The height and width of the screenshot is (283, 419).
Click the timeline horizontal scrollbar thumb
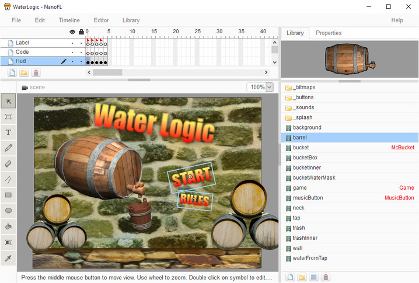click(x=107, y=72)
